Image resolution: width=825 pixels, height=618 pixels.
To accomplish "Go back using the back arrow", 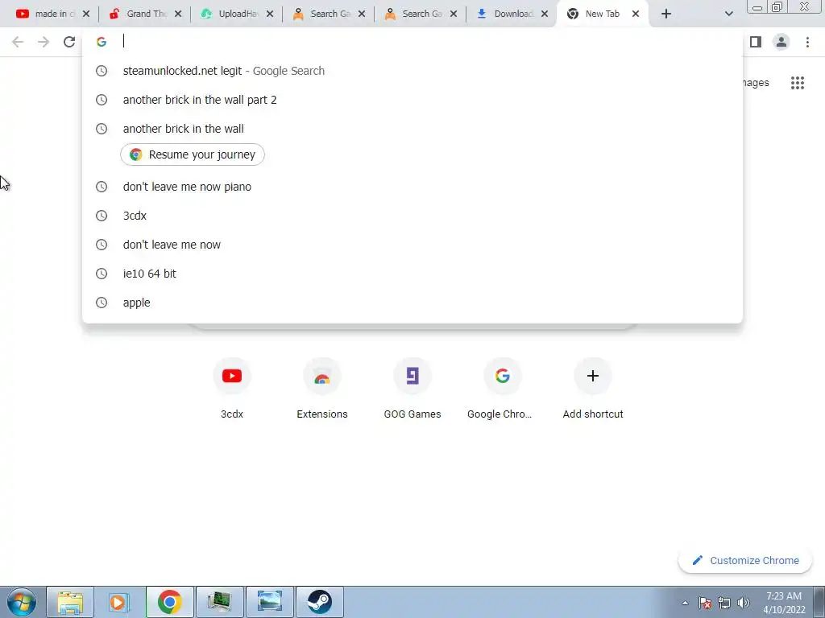I will [x=18, y=42].
